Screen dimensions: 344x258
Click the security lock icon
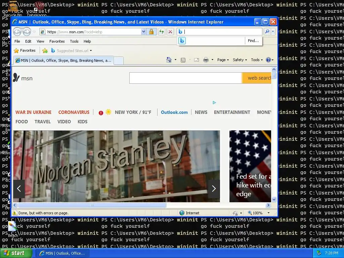click(x=151, y=32)
